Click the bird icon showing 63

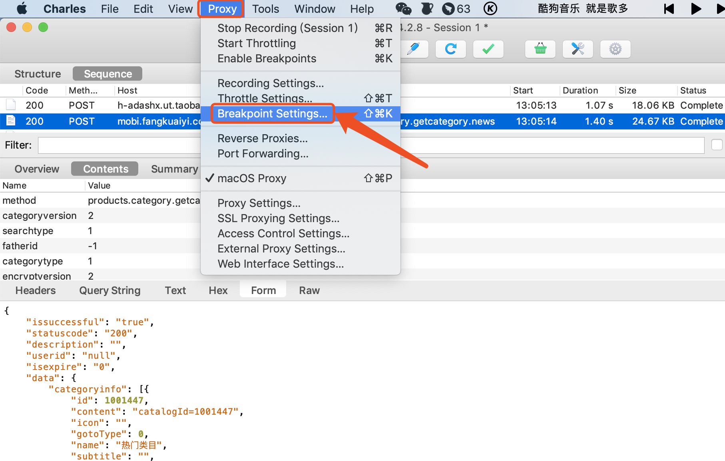(456, 9)
